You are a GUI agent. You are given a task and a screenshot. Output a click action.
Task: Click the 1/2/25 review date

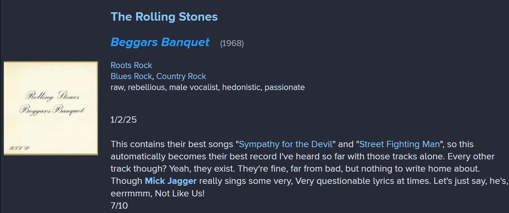coord(124,119)
